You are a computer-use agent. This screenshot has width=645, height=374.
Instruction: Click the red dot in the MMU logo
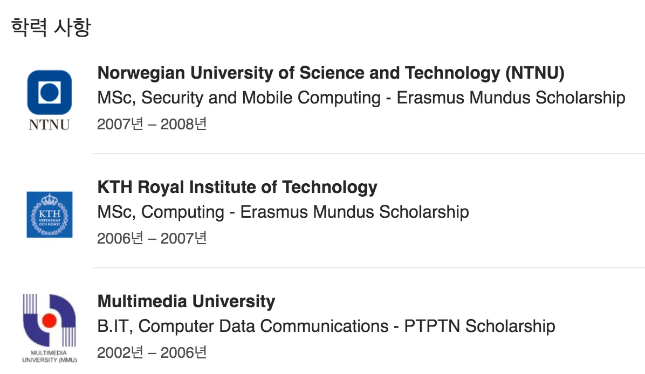coord(50,320)
